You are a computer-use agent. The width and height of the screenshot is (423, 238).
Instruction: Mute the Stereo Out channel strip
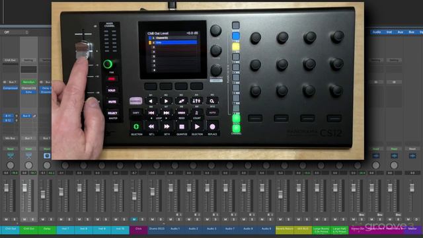354,219
